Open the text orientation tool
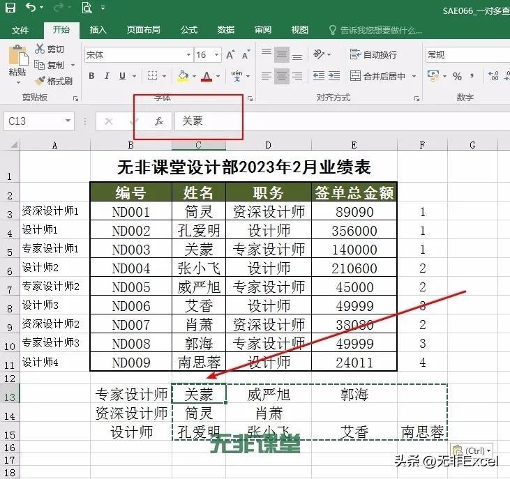Viewport: 510px width, 479px height. click(319, 54)
